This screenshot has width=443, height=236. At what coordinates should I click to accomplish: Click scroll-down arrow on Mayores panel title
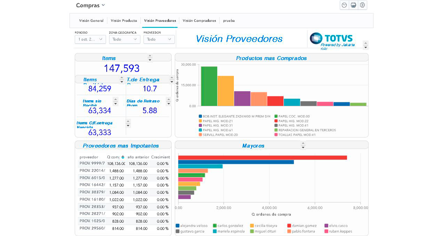point(303,148)
